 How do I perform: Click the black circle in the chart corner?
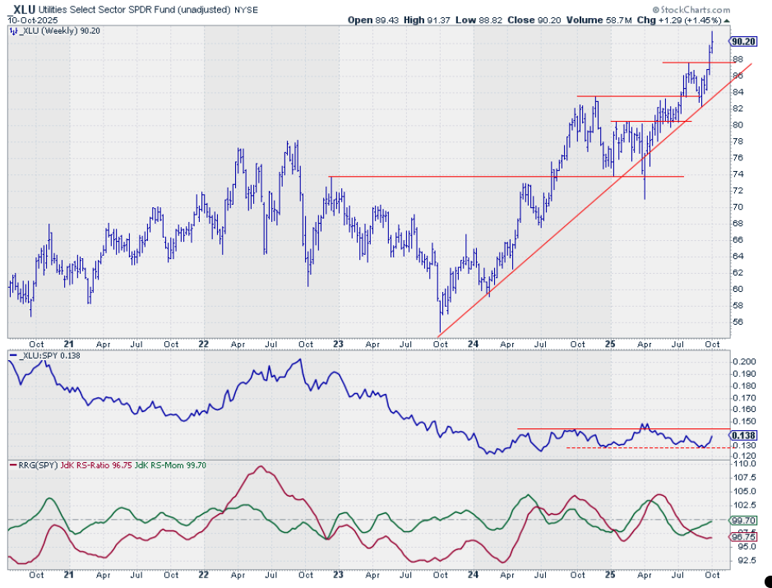(767, 581)
